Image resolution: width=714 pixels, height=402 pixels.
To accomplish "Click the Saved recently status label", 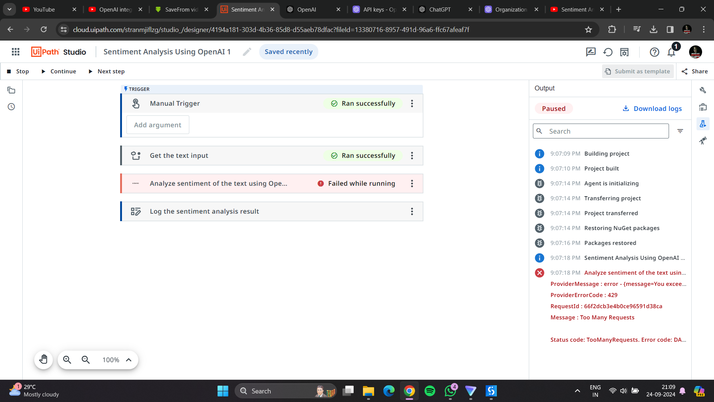I will [x=289, y=52].
